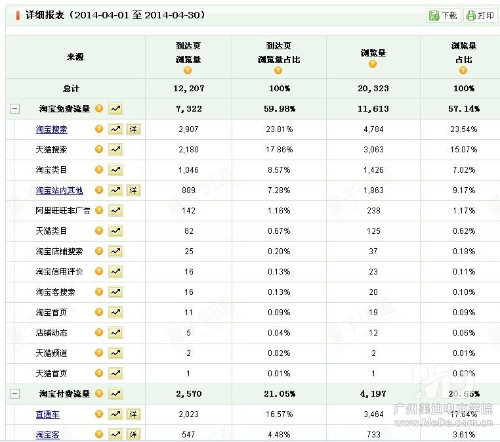Open 详 details for 直通车
Viewport: 500px width, 442px height.
pos(133,414)
